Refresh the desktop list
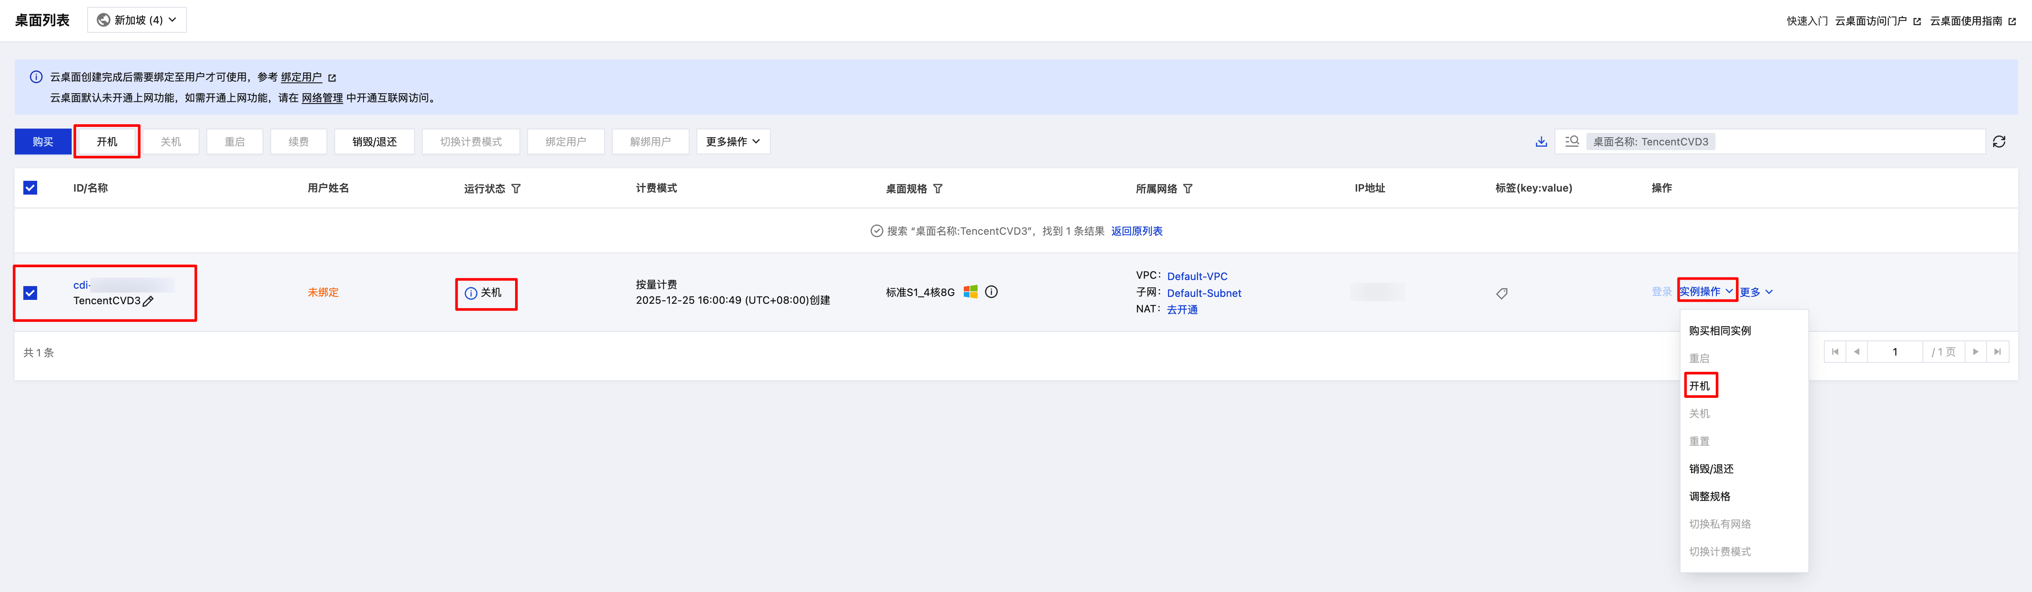Screen dimensions: 2032x592 (1998, 142)
